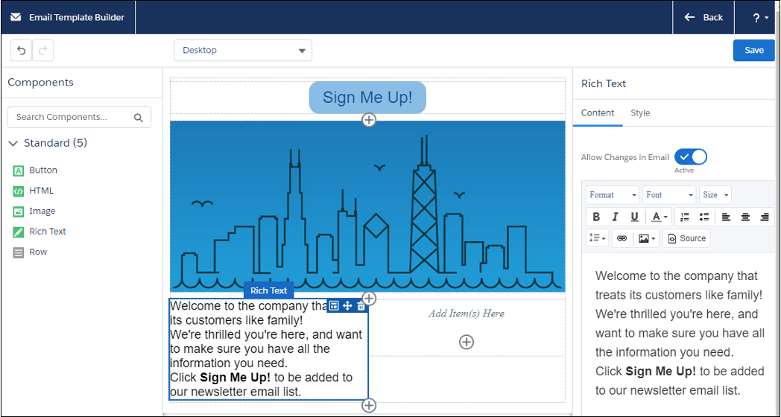The width and height of the screenshot is (781, 417).
Task: Click the insert link icon
Action: (622, 238)
